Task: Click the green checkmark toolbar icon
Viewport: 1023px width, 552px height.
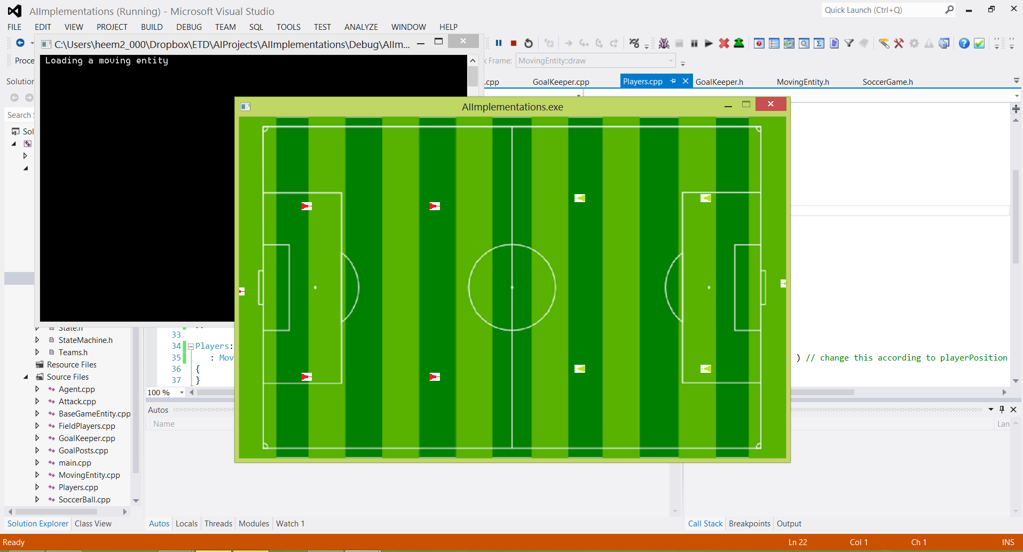Action: [x=979, y=43]
